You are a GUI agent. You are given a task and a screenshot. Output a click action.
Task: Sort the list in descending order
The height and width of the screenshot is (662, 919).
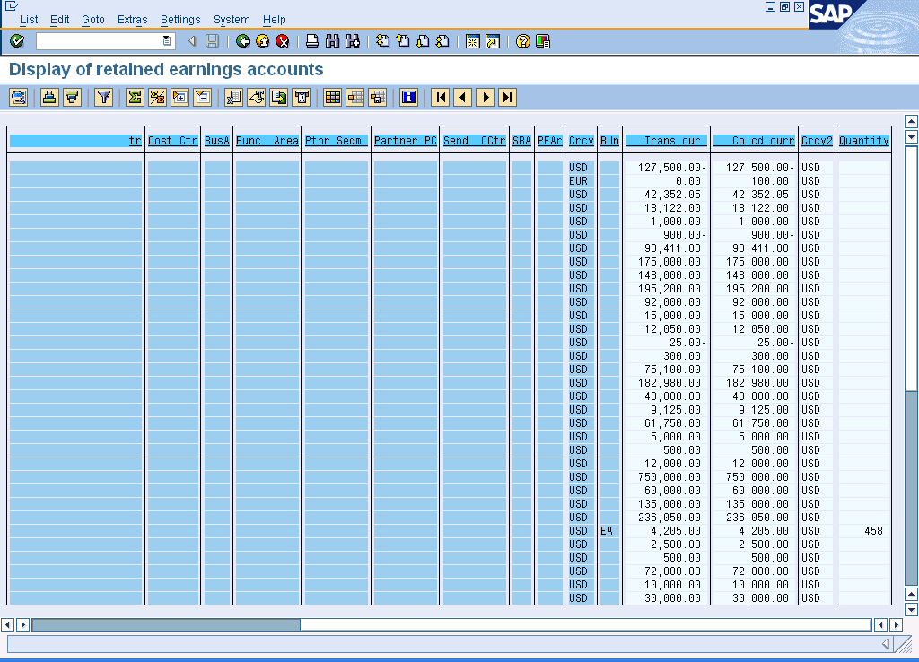pyautogui.click(x=72, y=97)
